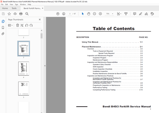159x113 pixels.
Task: Close the Page Thumbnails panel
Action: [40, 19]
